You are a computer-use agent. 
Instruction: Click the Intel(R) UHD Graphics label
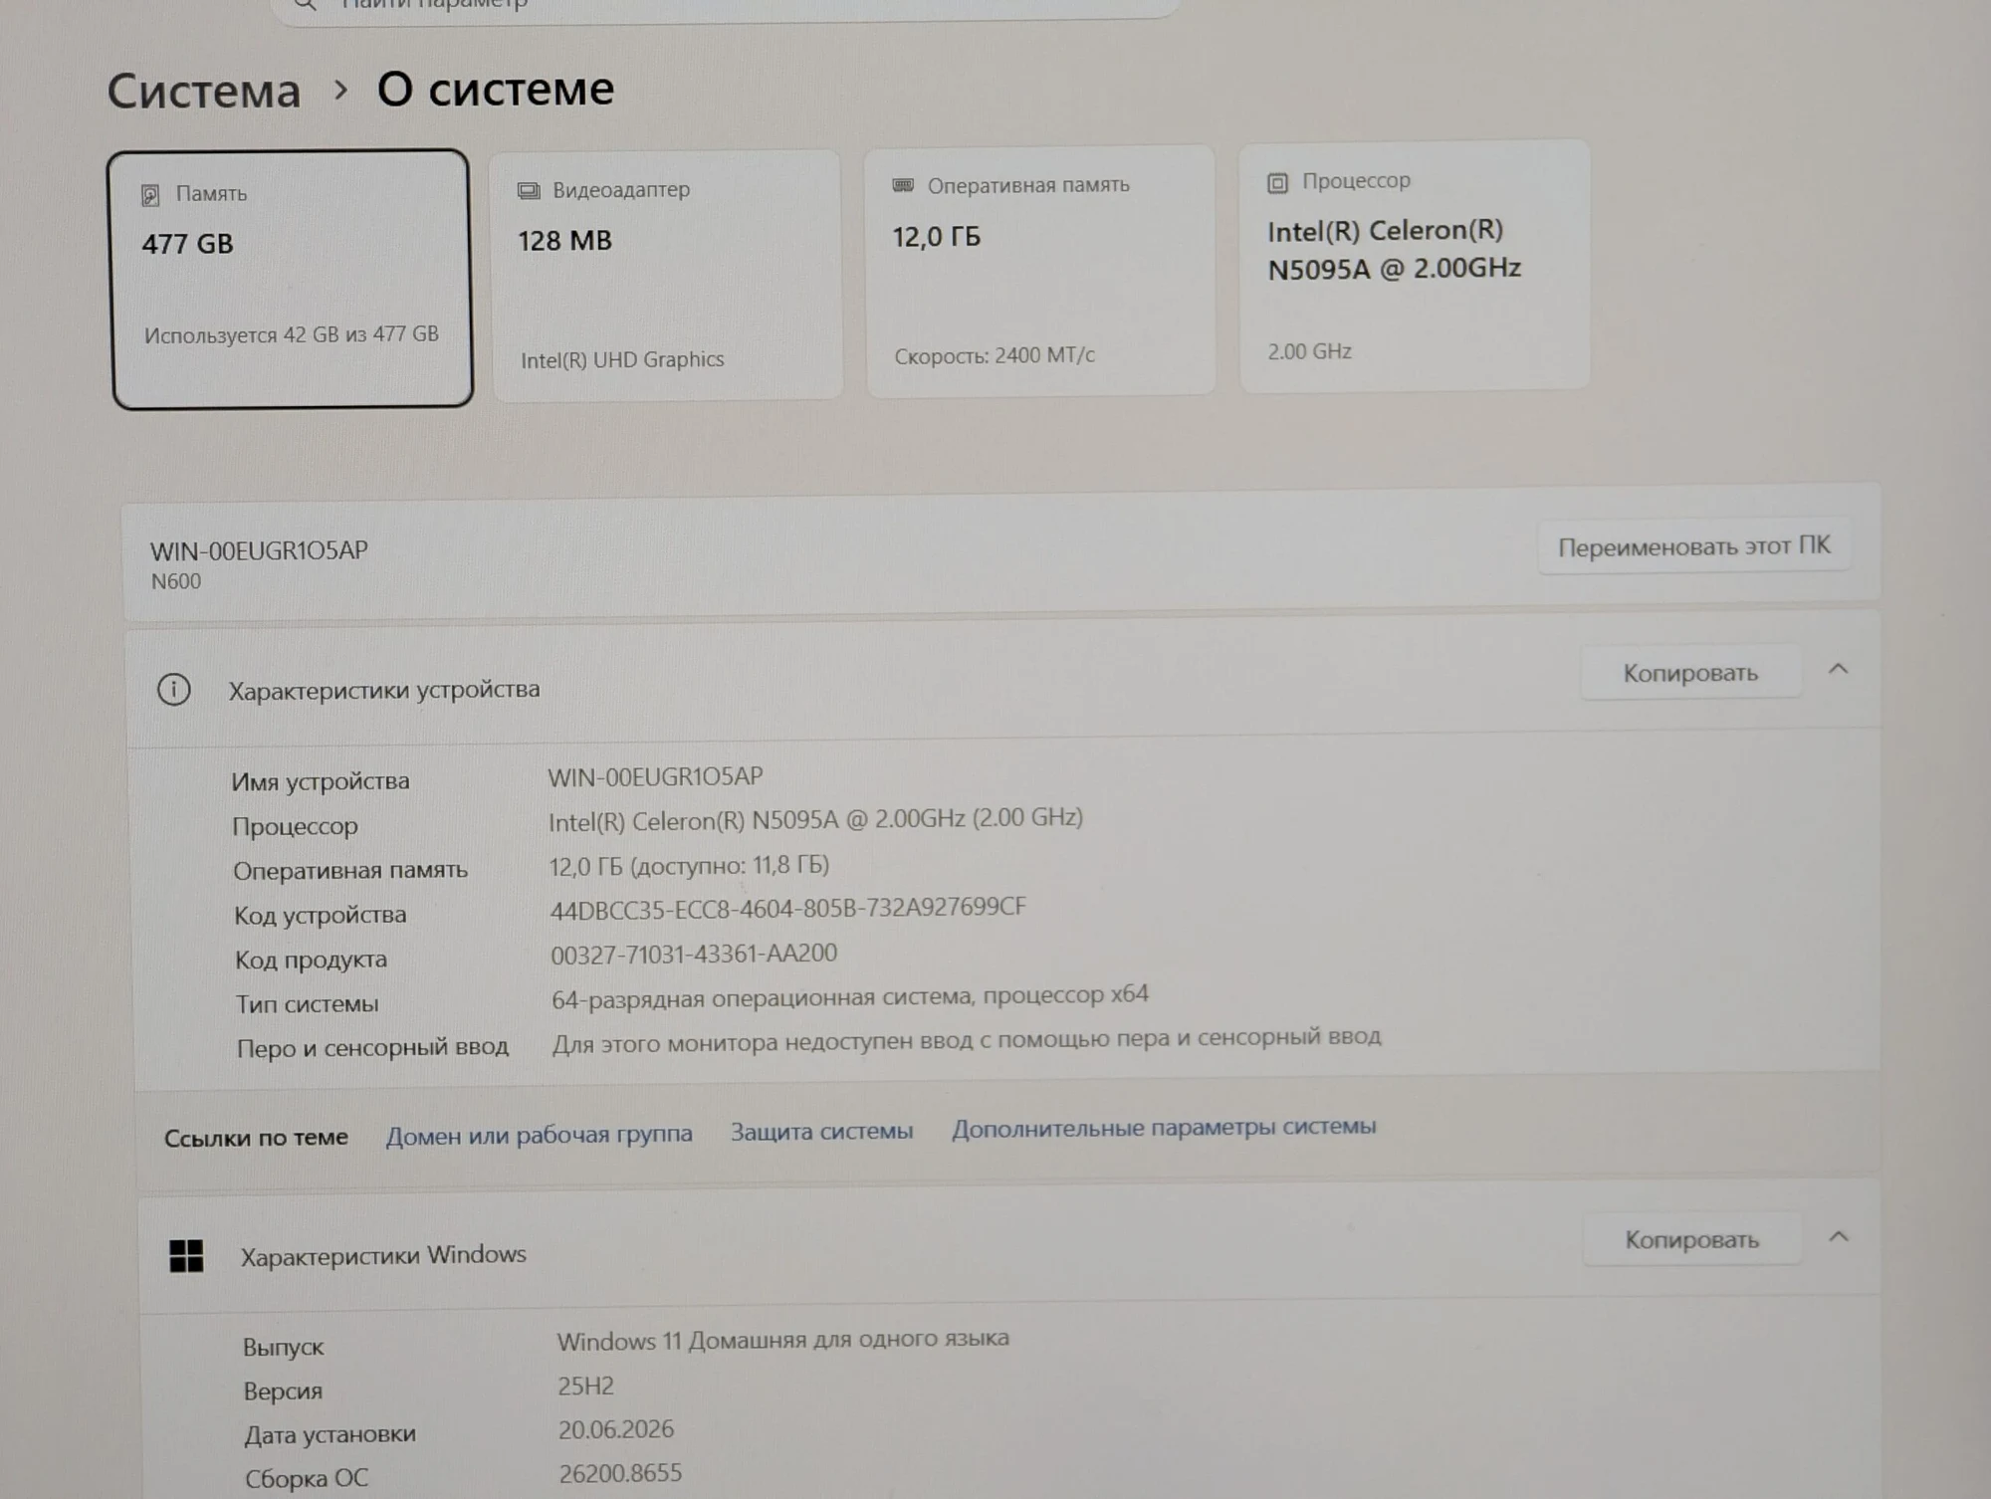[x=622, y=360]
